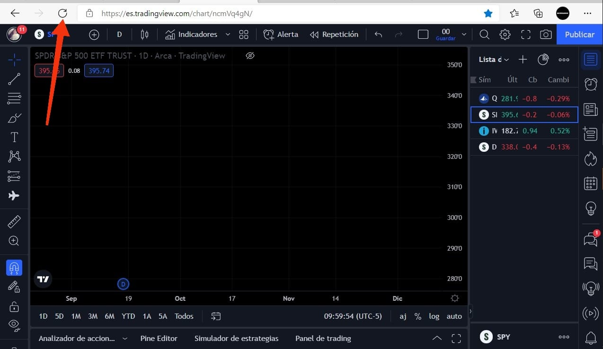Open the chart patterns tool
The width and height of the screenshot is (603, 349).
[x=14, y=157]
